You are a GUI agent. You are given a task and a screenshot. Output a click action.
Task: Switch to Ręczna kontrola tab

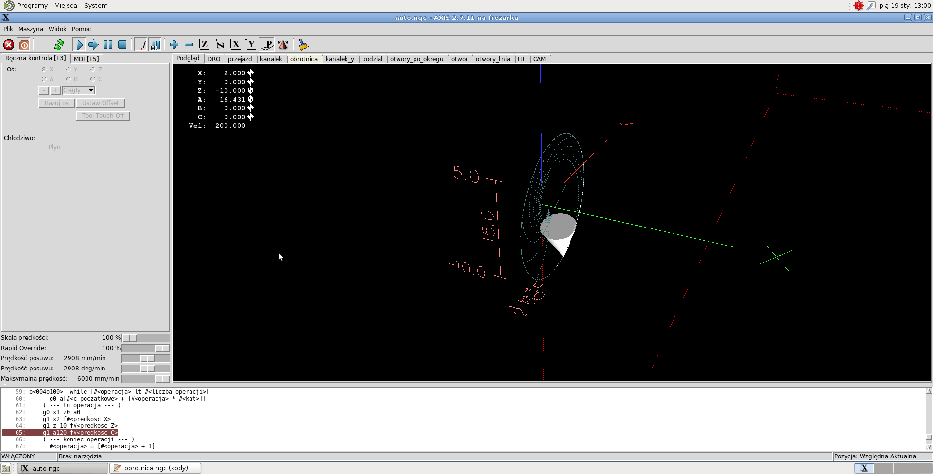point(35,58)
